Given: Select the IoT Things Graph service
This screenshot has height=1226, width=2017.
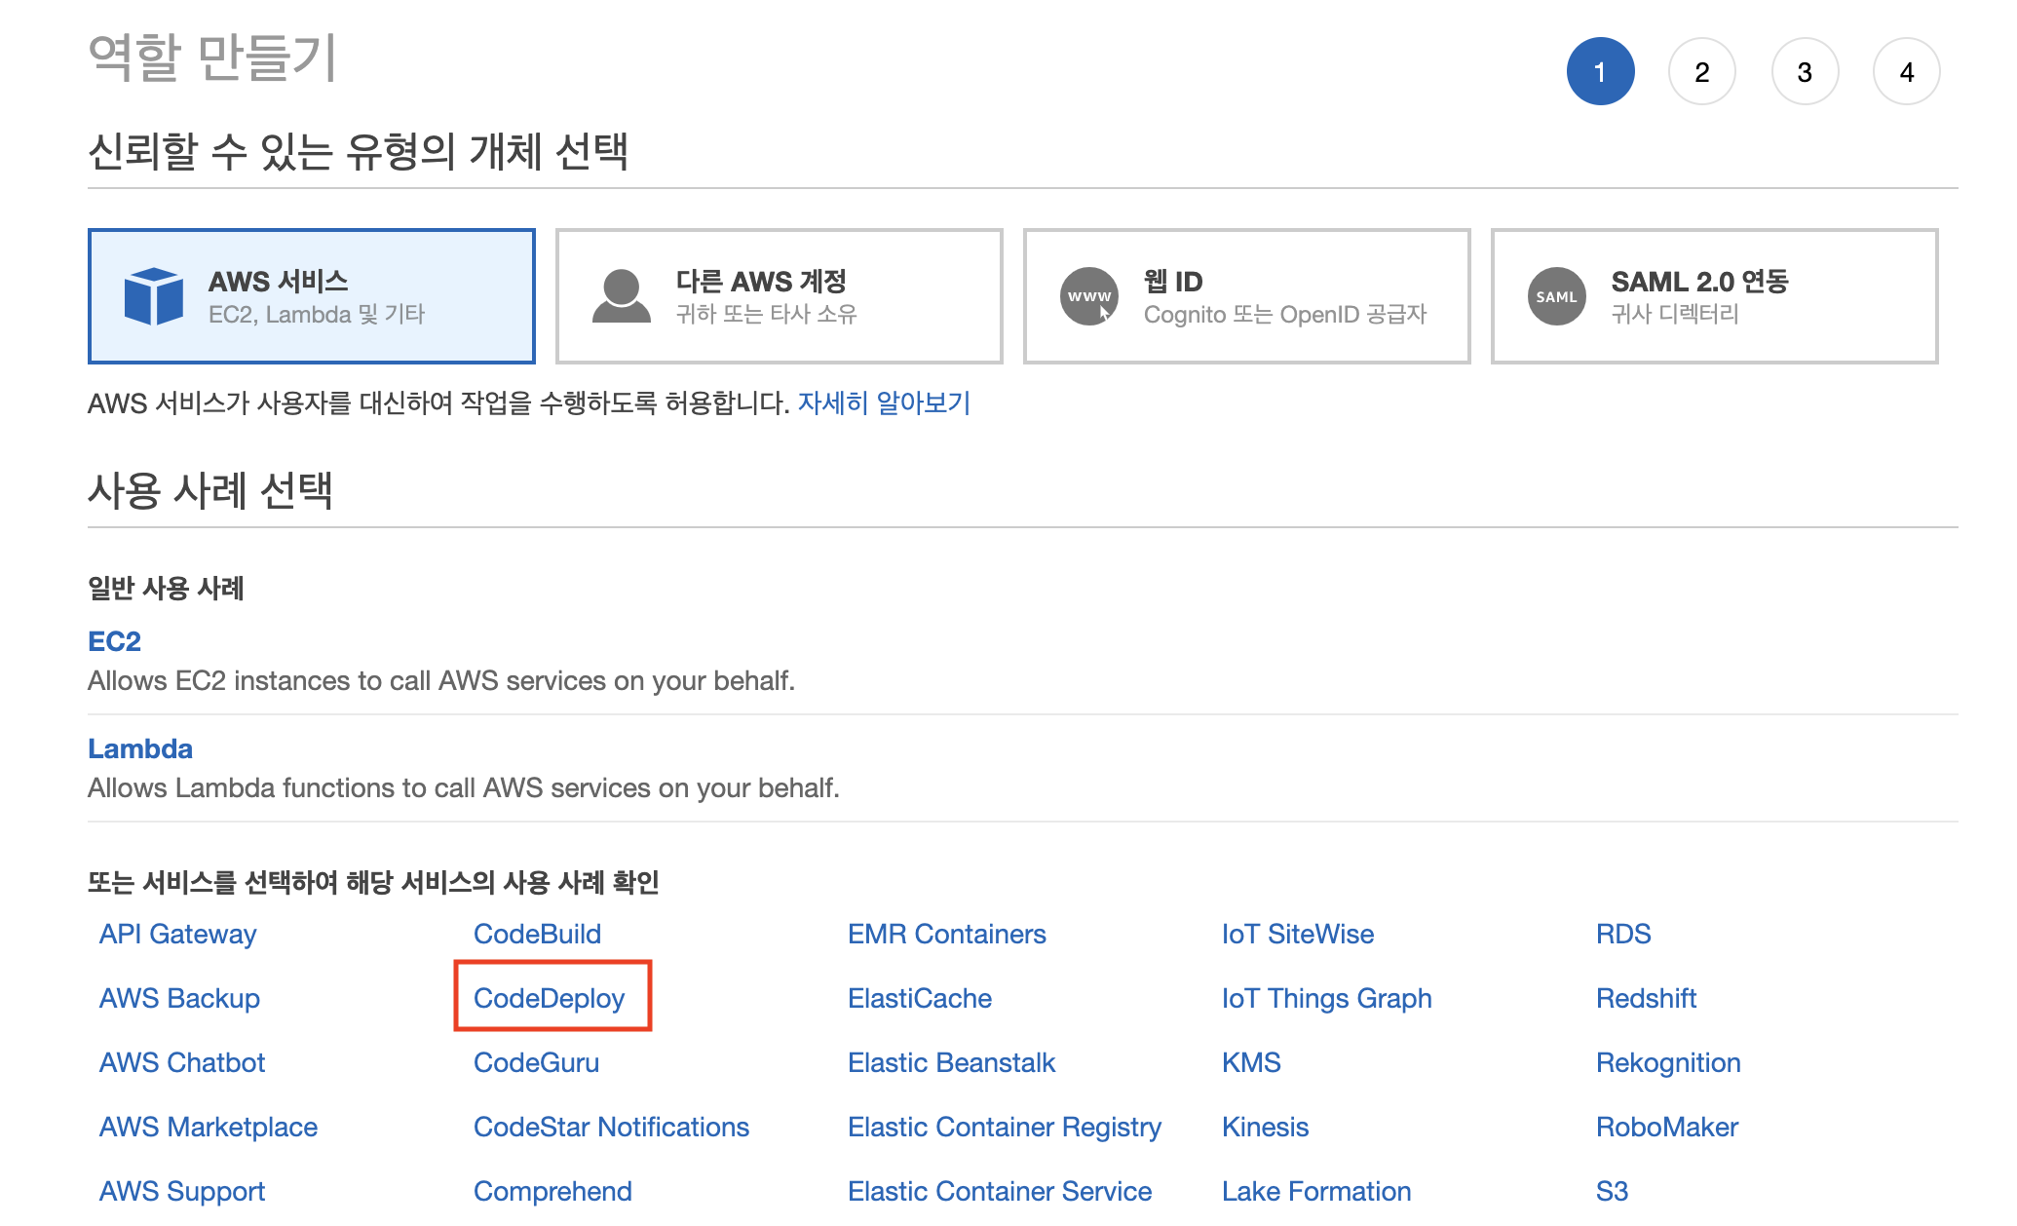Looking at the screenshot, I should pyautogui.click(x=1326, y=998).
